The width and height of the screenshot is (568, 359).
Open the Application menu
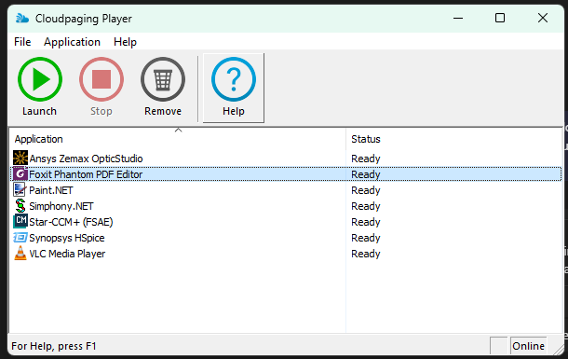click(x=72, y=42)
